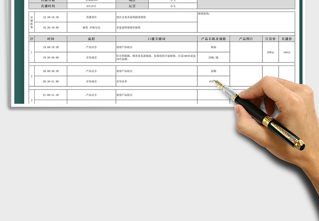Click the 抽奖 开场互动 cell

pos(91,27)
